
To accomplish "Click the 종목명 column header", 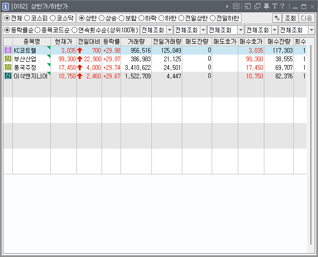I will (x=32, y=42).
